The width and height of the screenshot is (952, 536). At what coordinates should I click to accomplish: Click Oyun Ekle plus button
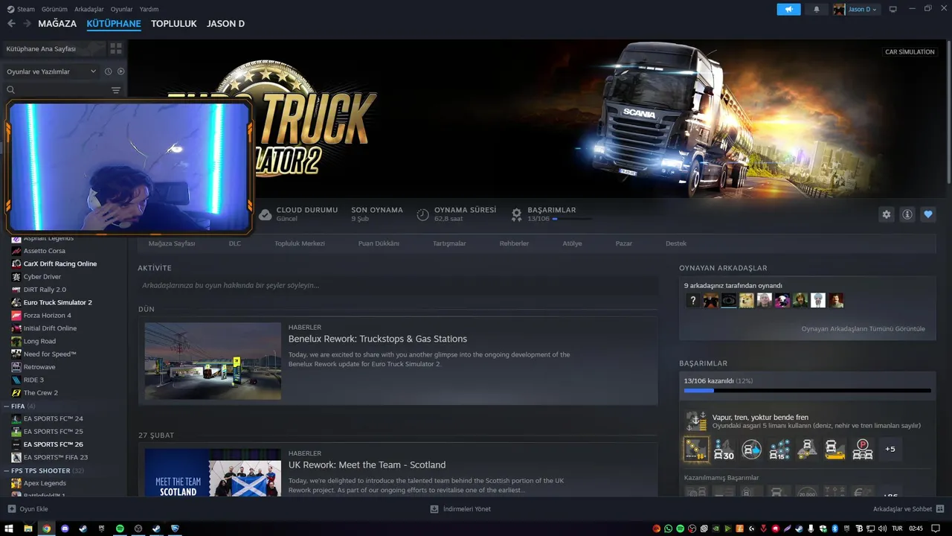[x=11, y=509]
